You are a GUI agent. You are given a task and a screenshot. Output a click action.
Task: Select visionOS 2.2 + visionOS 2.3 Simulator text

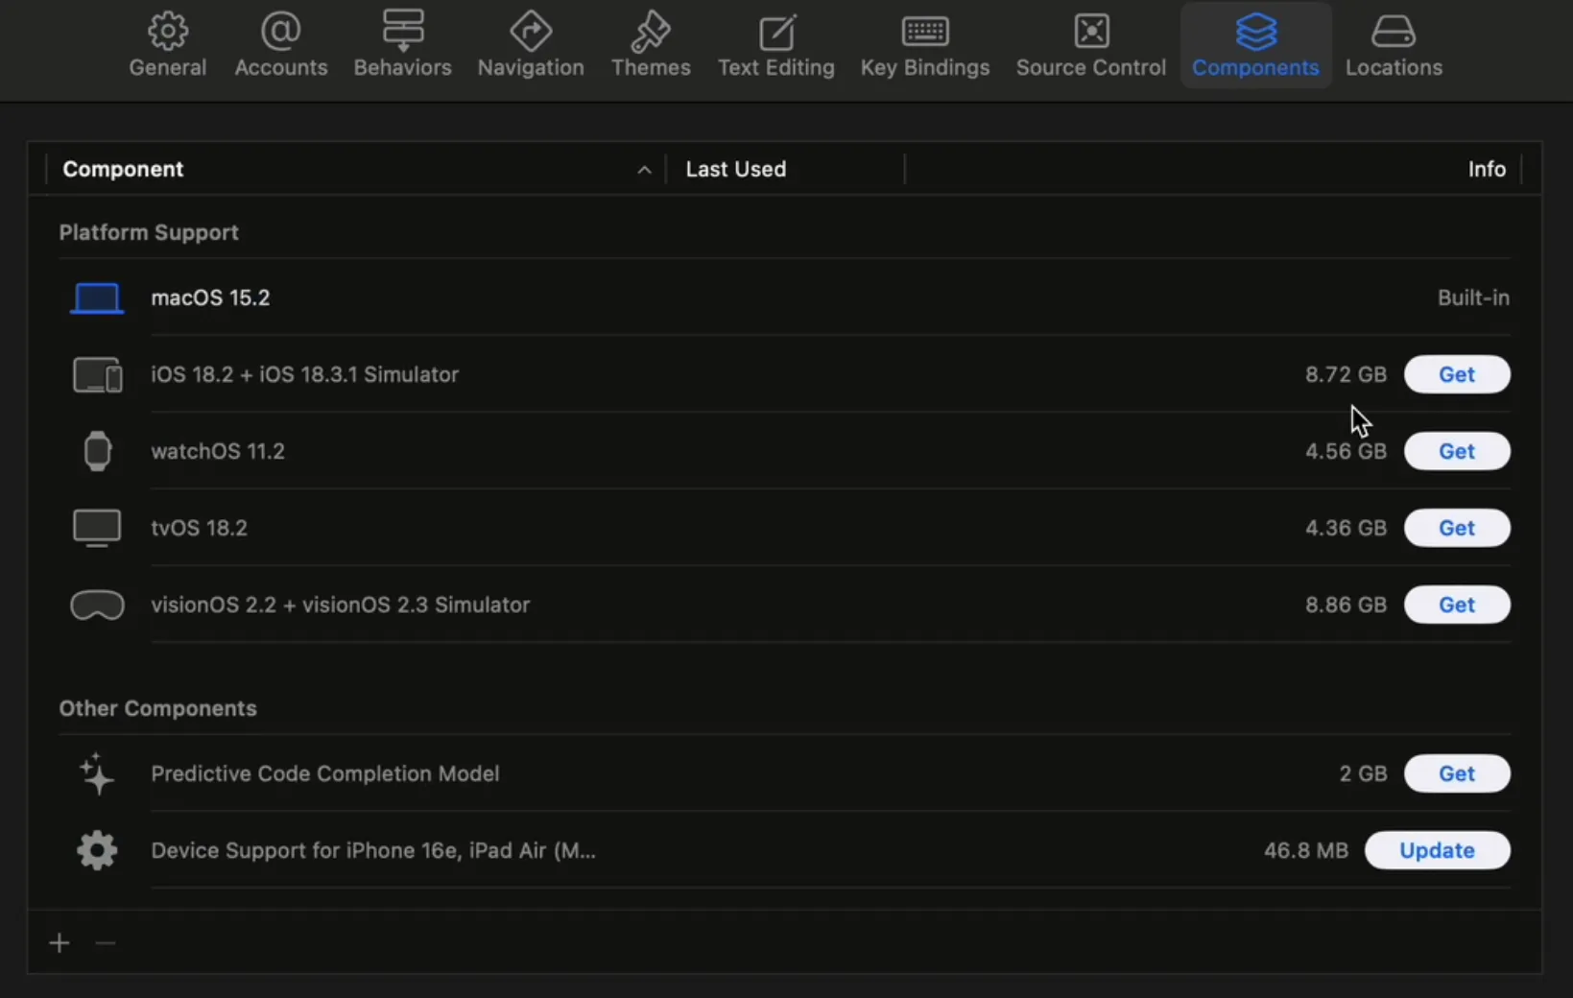[340, 605]
